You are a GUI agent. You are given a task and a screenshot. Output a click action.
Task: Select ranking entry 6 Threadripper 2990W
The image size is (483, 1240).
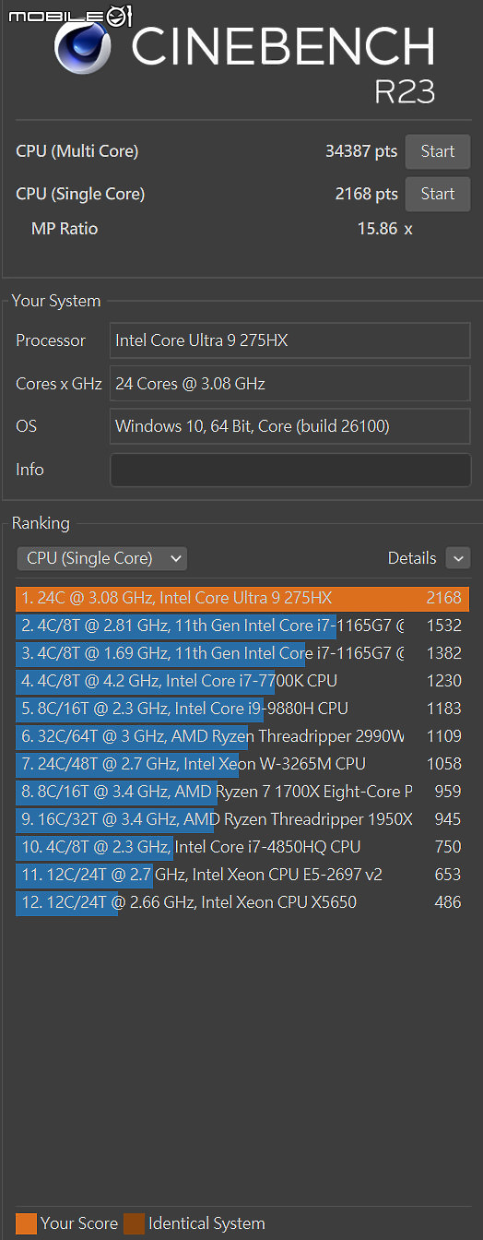(x=242, y=736)
